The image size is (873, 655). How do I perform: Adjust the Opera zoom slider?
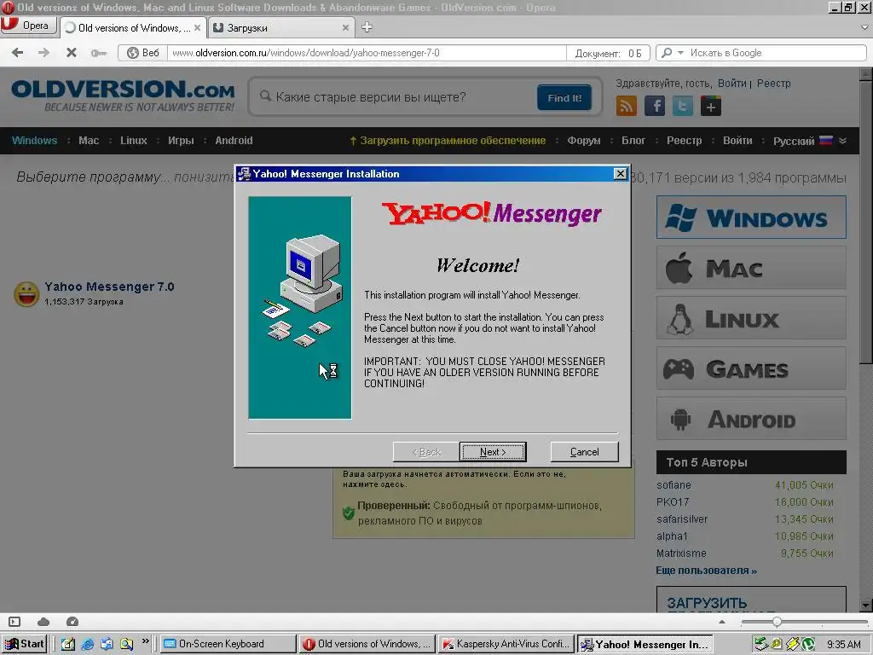click(x=777, y=622)
